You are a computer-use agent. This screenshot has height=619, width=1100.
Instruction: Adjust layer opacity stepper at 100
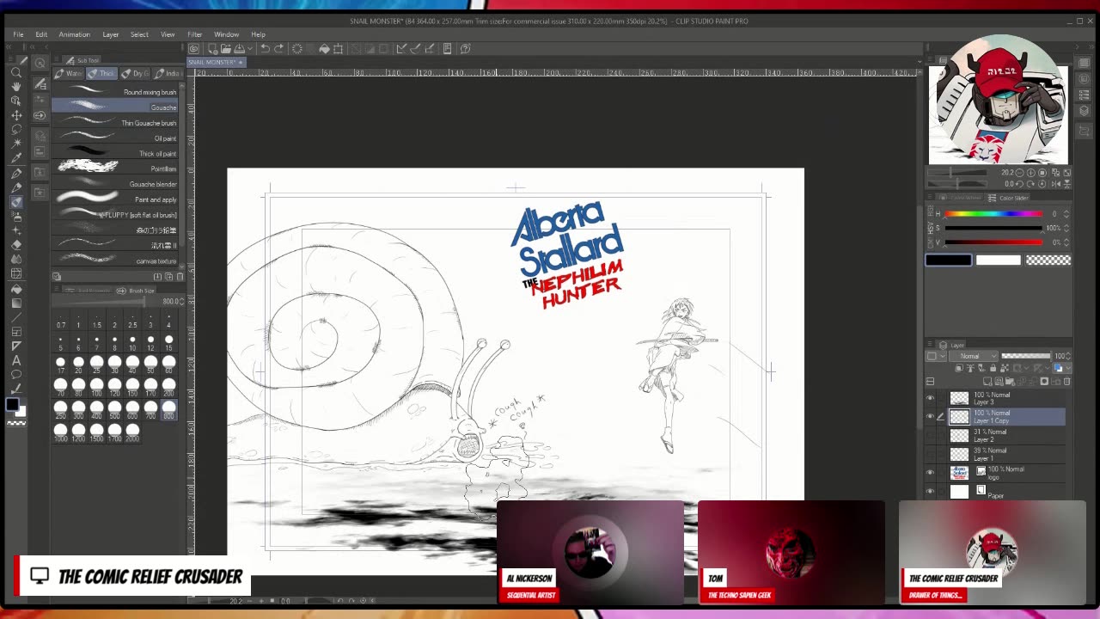(x=1069, y=356)
